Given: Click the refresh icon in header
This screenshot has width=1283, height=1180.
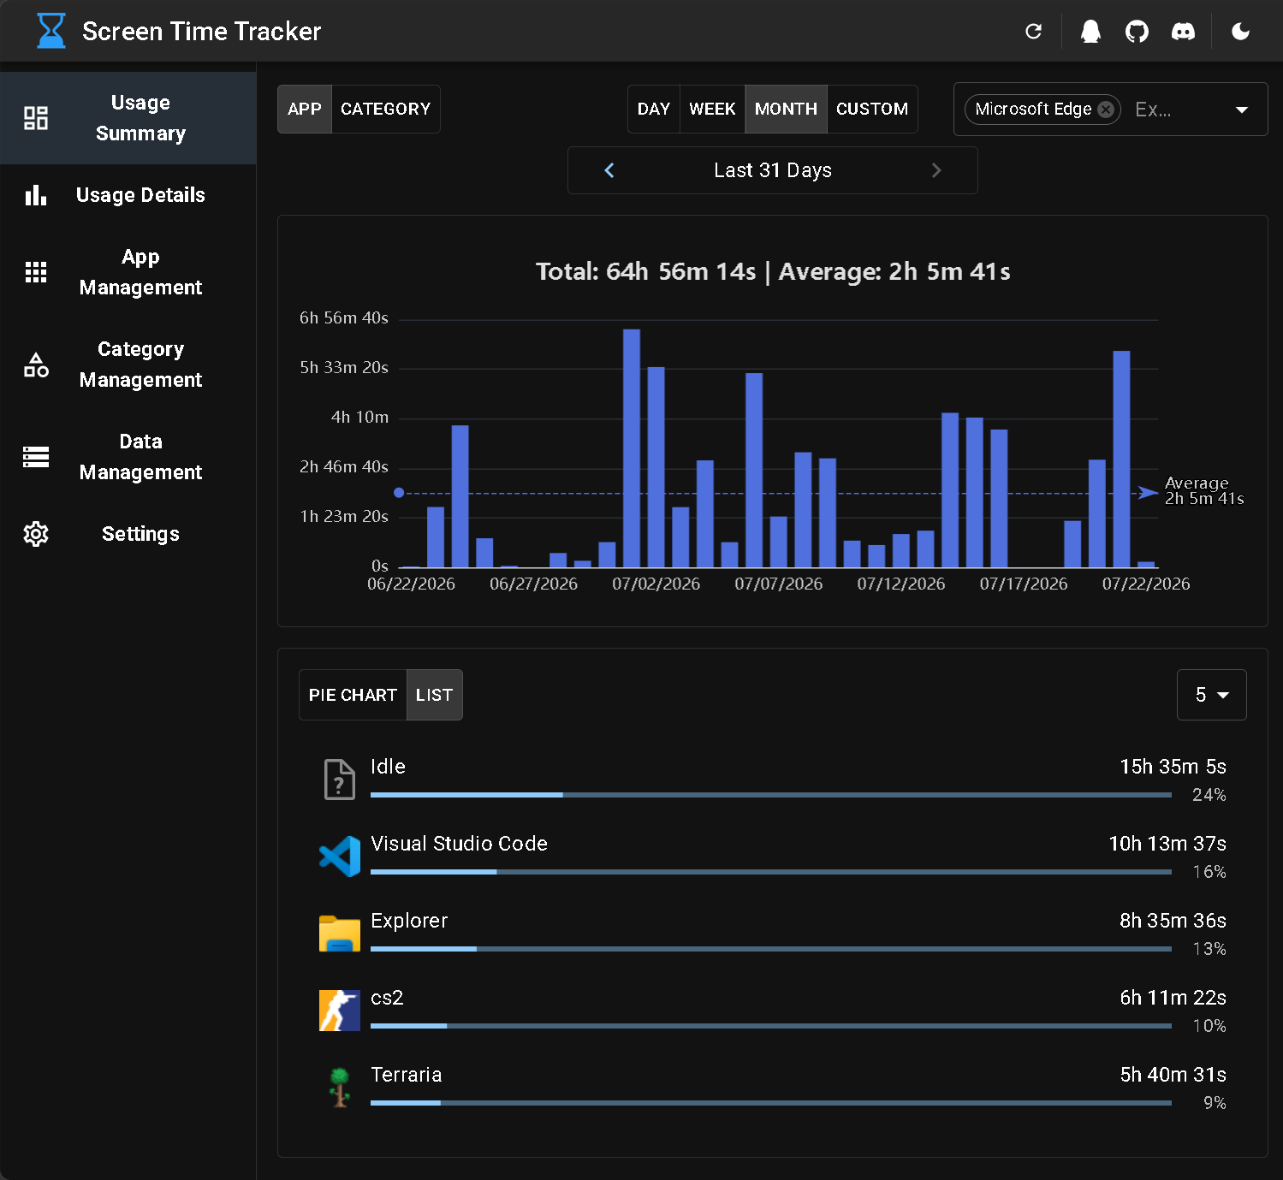Looking at the screenshot, I should point(1033,32).
